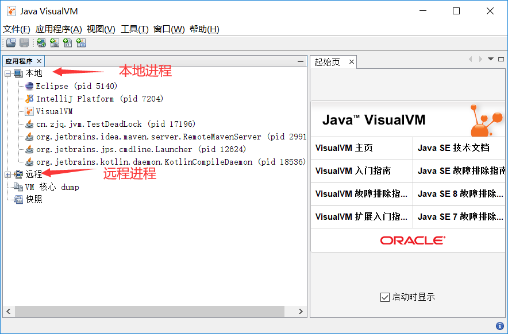This screenshot has height=334, width=508.
Task: Expand the 远程 tree node
Action: 8,175
